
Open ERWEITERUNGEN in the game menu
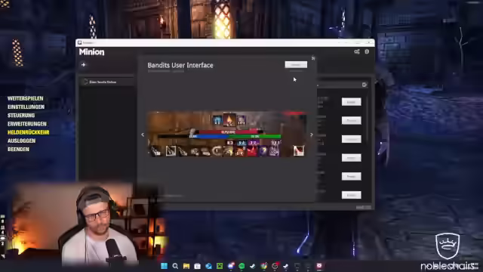click(27, 124)
